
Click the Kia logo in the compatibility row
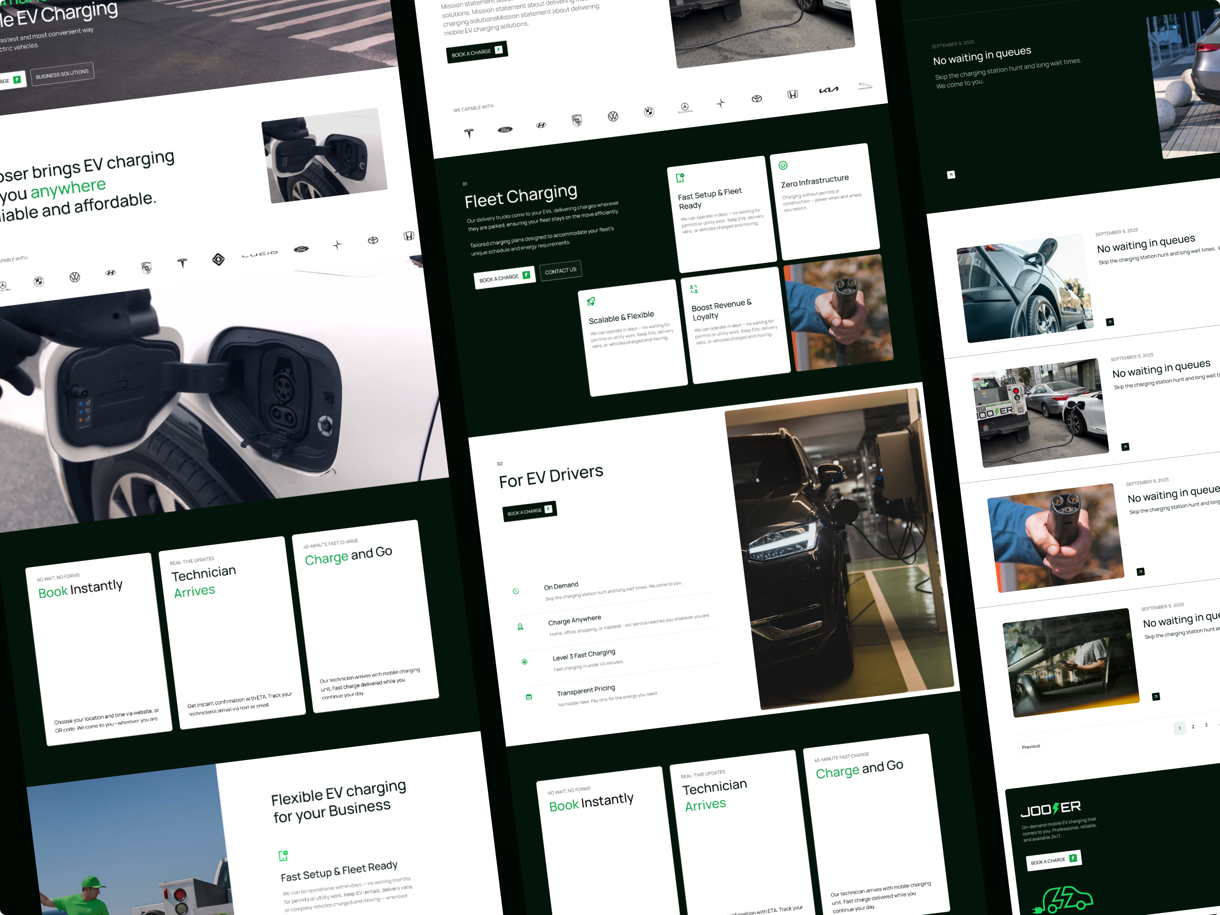coord(828,90)
